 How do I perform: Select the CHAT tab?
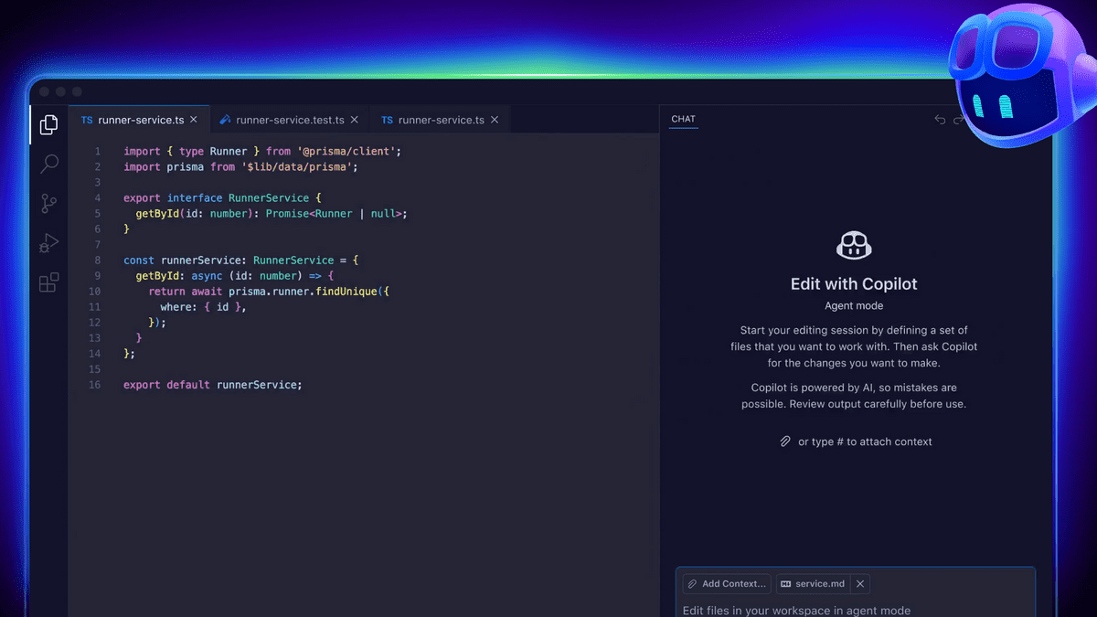tap(683, 119)
